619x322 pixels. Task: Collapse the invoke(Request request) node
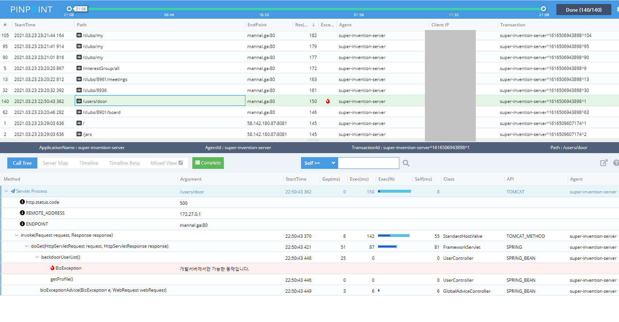pyautogui.click(x=16, y=235)
